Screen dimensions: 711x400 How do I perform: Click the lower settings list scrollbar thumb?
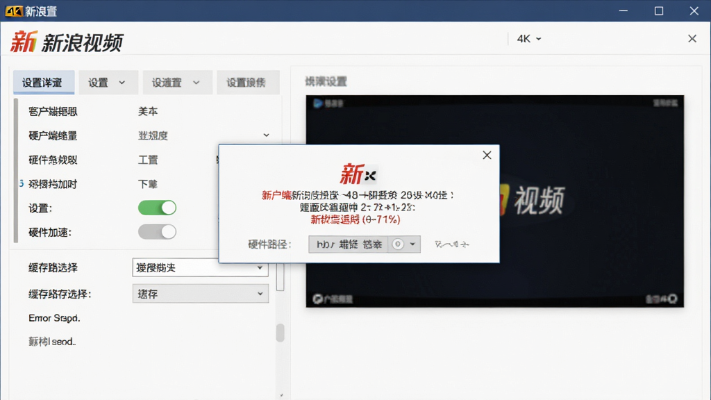pyautogui.click(x=281, y=333)
